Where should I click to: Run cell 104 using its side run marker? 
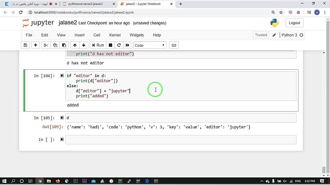(x=62, y=76)
